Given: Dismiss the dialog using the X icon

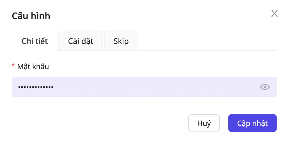Looking at the screenshot, I should 274,13.
